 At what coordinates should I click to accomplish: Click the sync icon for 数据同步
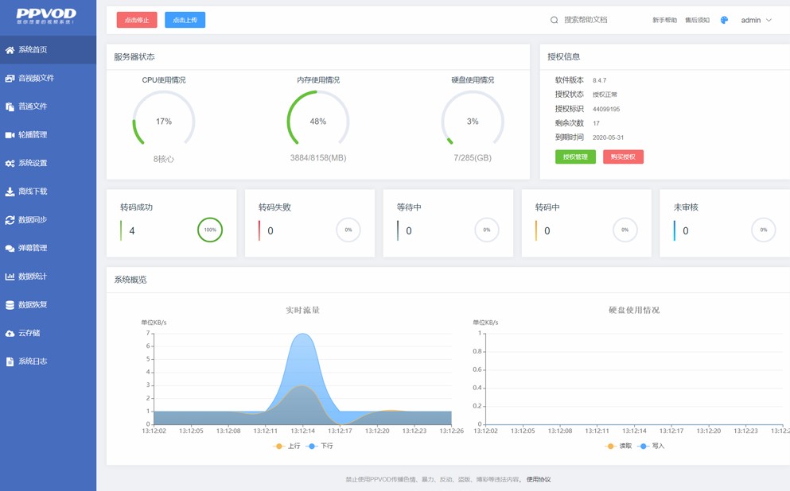(x=10, y=220)
